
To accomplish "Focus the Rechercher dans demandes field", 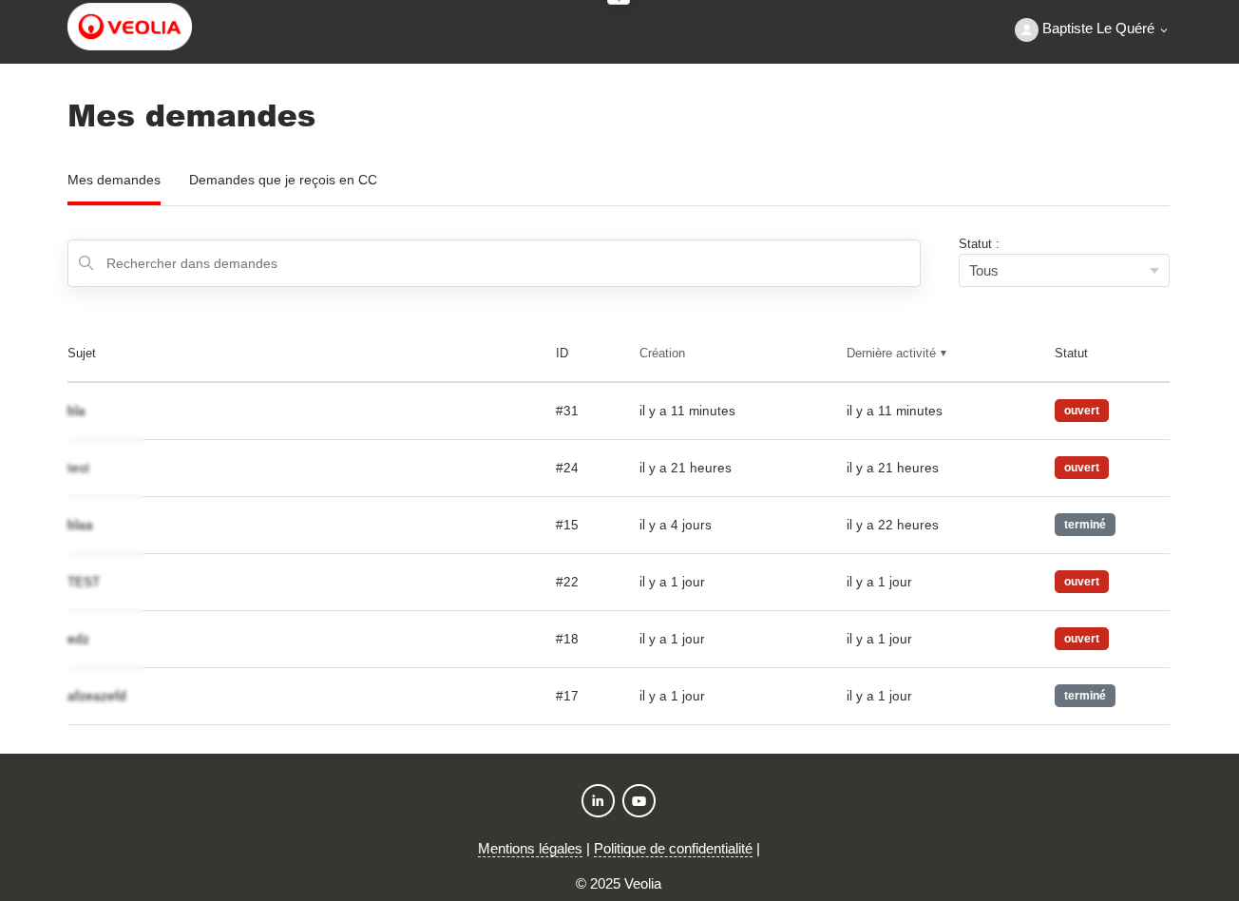I will [x=504, y=263].
